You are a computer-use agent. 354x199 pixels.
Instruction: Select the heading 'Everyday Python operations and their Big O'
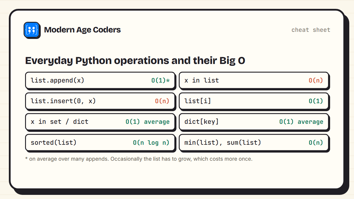pos(135,61)
